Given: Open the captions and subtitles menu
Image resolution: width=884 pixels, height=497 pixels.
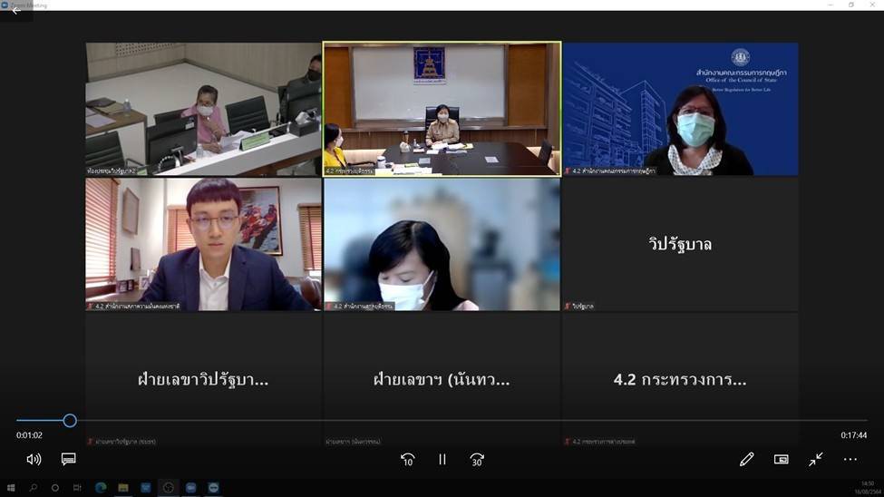Looking at the screenshot, I should click(68, 460).
